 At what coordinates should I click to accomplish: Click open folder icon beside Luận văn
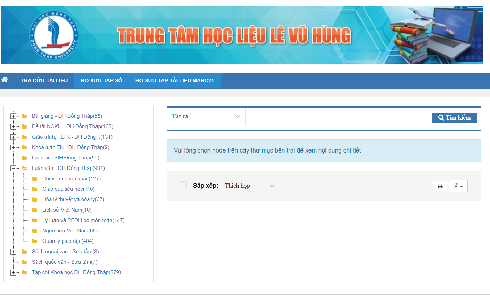pyautogui.click(x=24, y=168)
